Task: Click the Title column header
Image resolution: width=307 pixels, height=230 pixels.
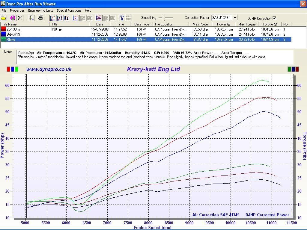Action: tap(69, 24)
